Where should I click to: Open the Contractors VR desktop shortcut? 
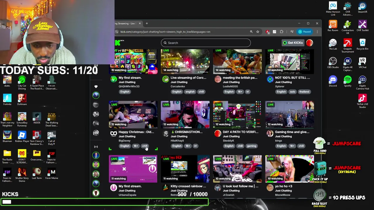(347, 27)
